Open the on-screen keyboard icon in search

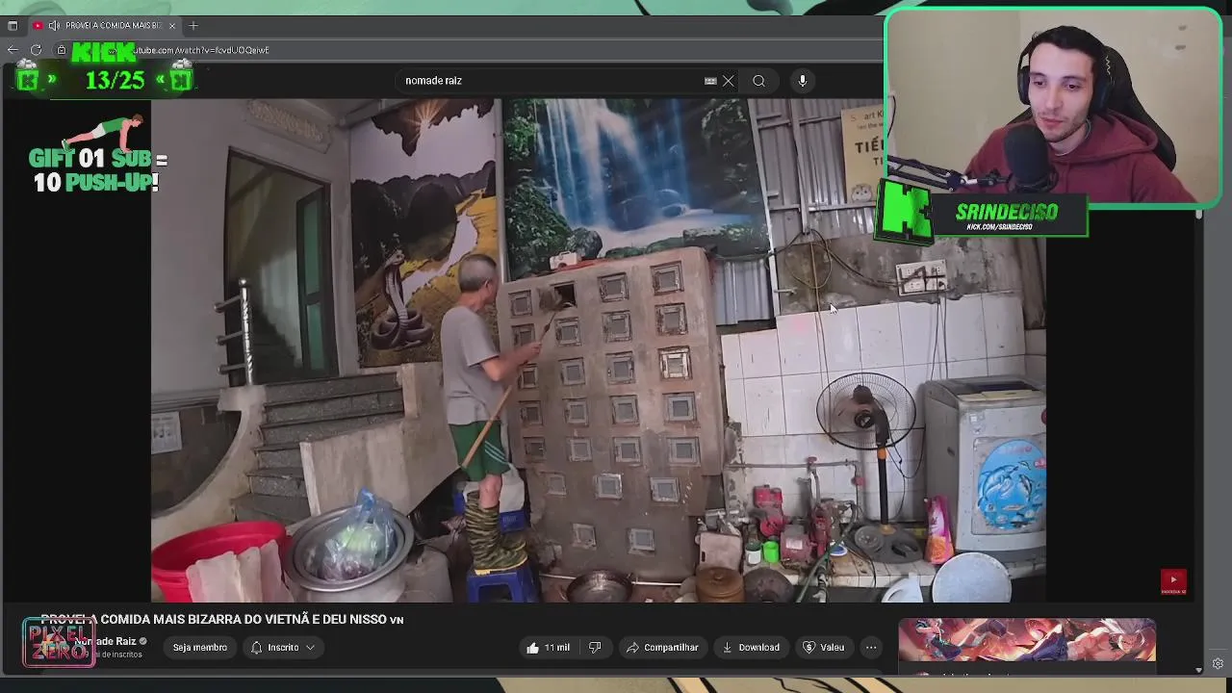pyautogui.click(x=710, y=81)
